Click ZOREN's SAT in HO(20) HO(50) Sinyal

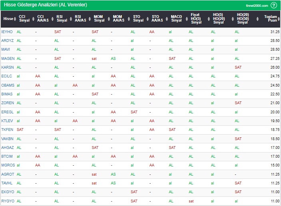[238, 103]
